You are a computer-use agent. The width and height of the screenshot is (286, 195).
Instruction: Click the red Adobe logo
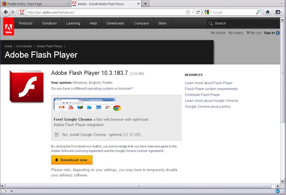pyautogui.click(x=9, y=26)
